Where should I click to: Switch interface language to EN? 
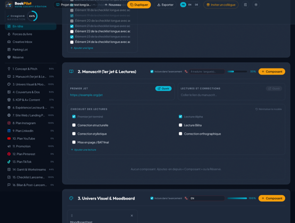tap(190, 5)
